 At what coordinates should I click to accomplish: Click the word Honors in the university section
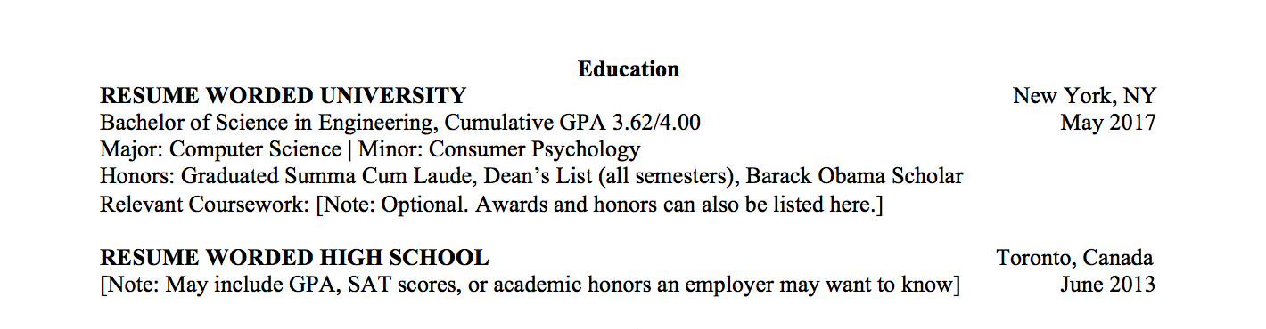(x=137, y=177)
